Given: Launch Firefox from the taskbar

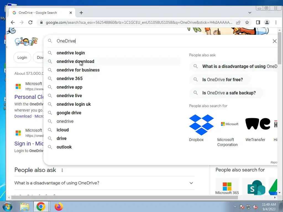Looking at the screenshot, I should pyautogui.click(x=59, y=206).
